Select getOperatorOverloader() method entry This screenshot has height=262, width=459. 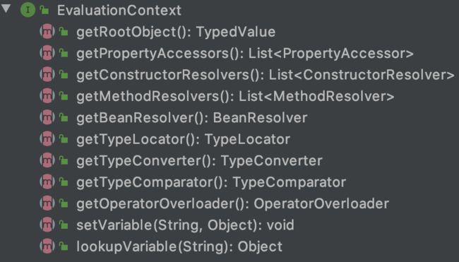(x=233, y=204)
